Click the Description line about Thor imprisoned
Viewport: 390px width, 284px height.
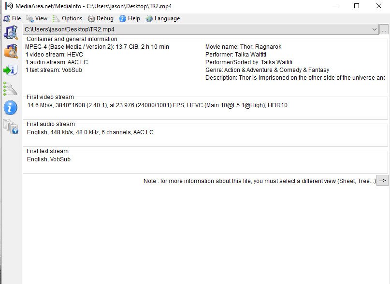[295, 78]
